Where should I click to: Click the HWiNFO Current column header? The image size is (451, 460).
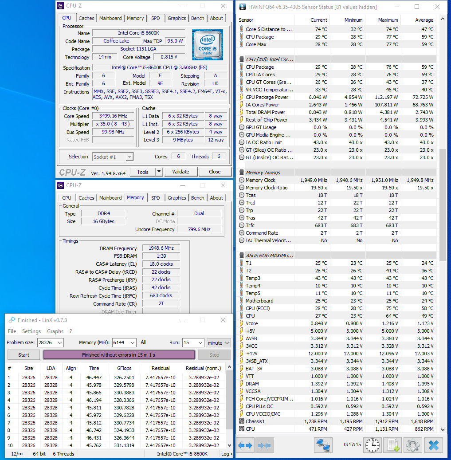(312, 20)
